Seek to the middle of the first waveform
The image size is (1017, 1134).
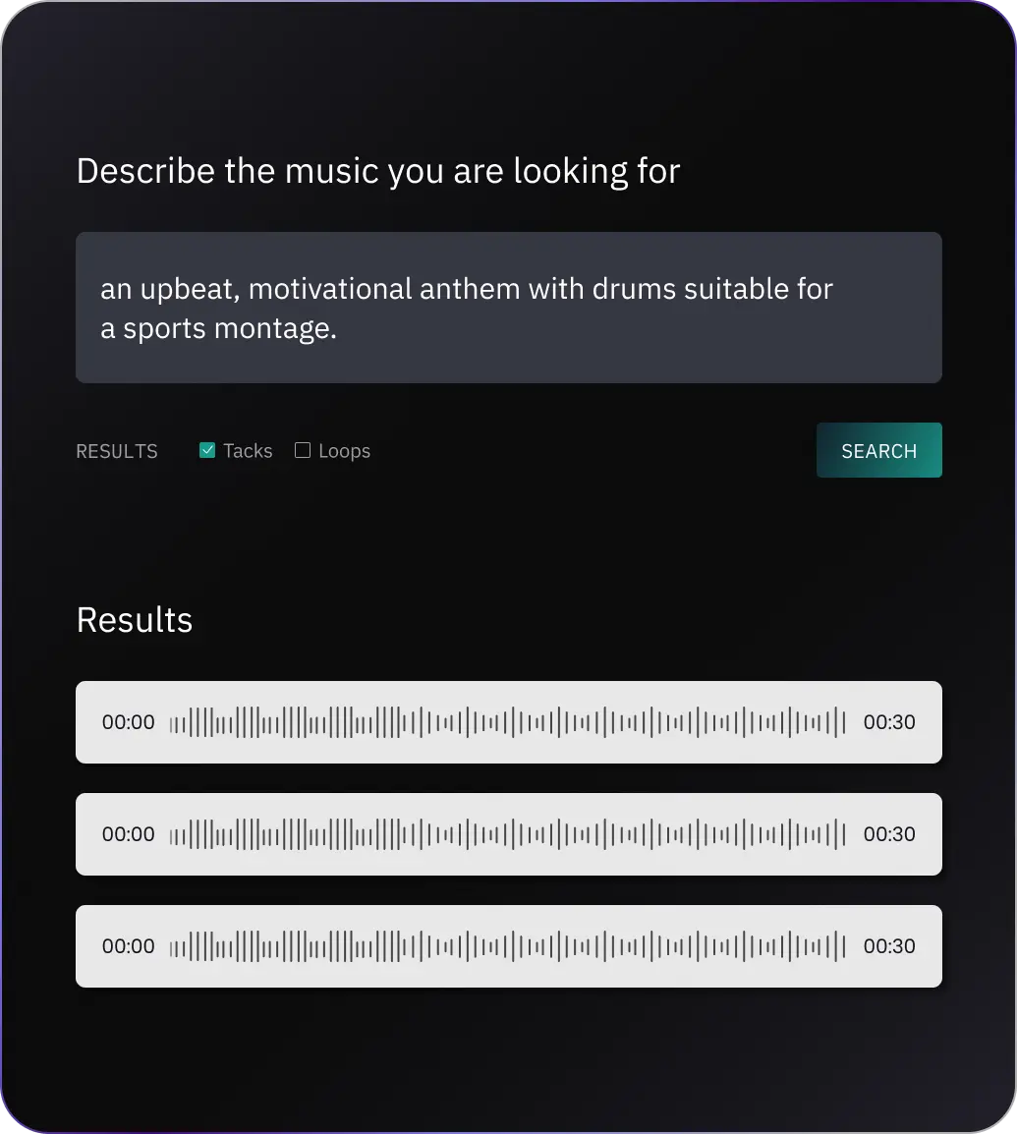(x=506, y=722)
